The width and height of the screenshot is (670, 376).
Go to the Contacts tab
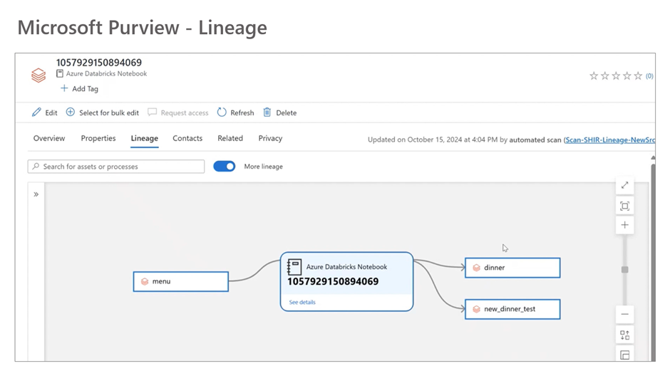point(187,138)
